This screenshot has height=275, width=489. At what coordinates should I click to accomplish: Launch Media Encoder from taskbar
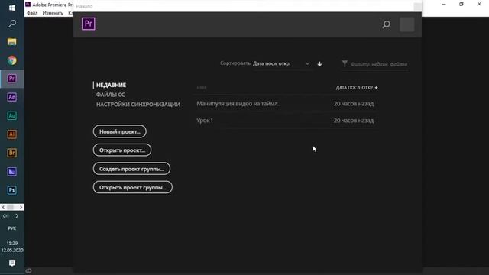[12, 171]
